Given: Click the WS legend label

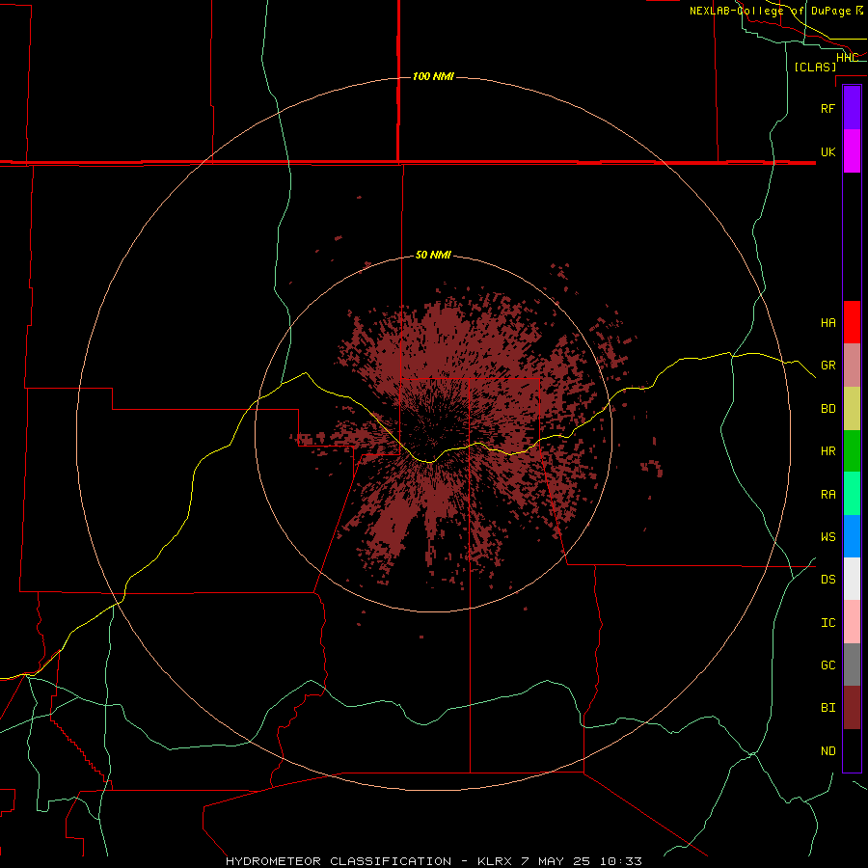Looking at the screenshot, I should 827,537.
